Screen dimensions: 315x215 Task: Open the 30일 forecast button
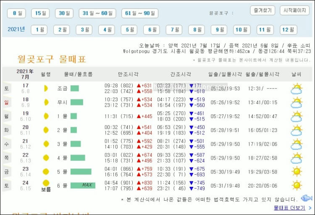64,13
